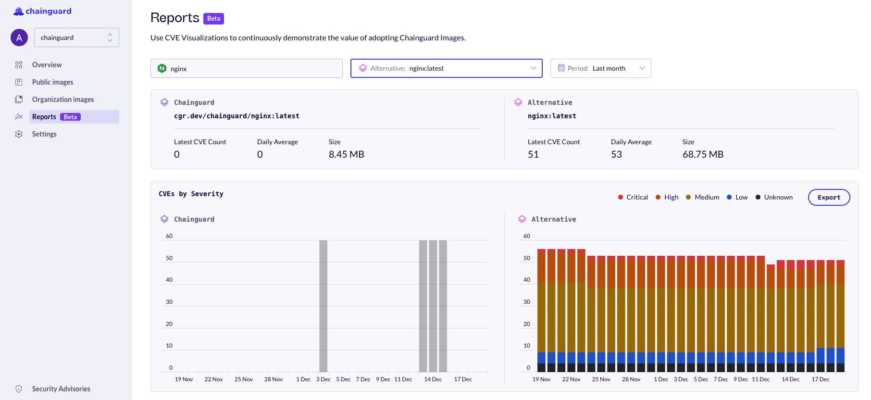Click the gray 3 Dec bar in Chainguard chart
Screen dimensions: 871x400
(x=324, y=306)
